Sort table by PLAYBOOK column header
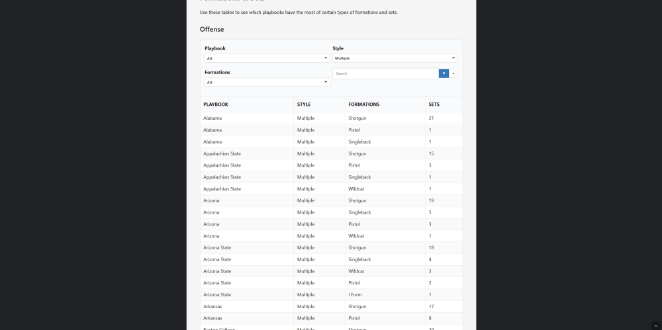This screenshot has width=662, height=330. point(216,104)
